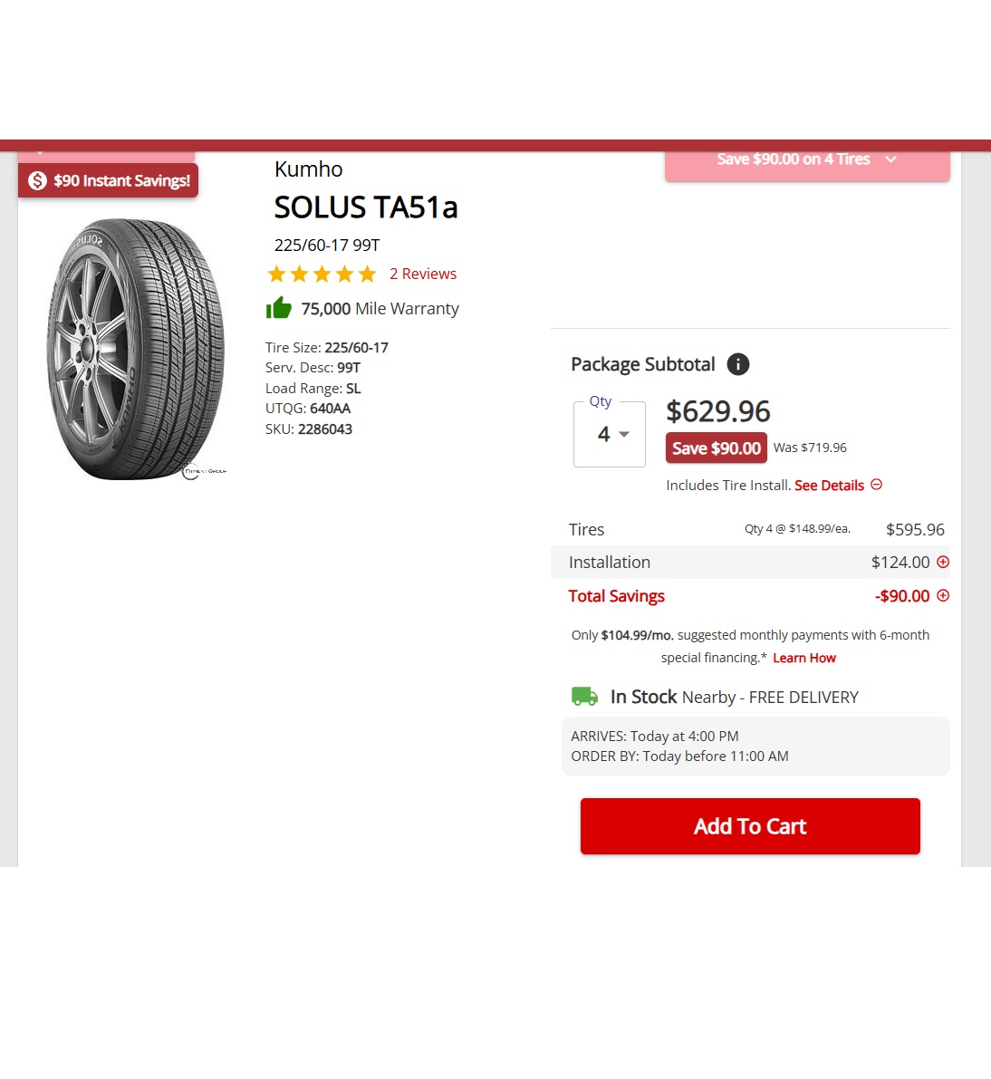
Task: Click the Save $90.00 red badge
Action: point(716,448)
